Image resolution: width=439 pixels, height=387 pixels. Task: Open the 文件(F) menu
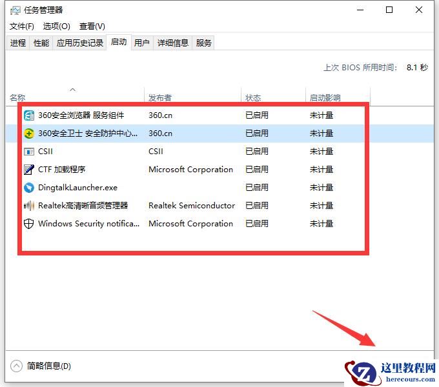[x=22, y=26]
